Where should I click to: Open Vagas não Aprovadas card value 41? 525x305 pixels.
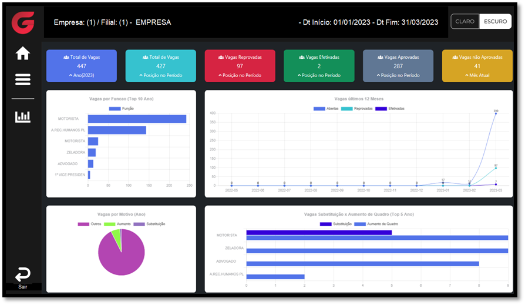477,66
